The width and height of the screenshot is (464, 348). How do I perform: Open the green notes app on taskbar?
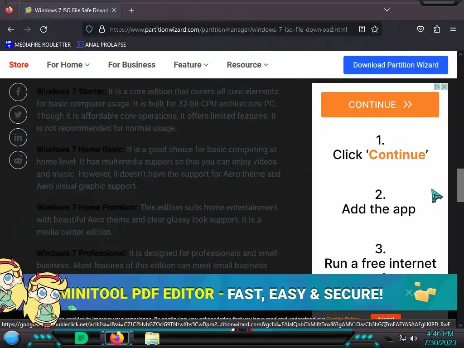click(x=82, y=338)
